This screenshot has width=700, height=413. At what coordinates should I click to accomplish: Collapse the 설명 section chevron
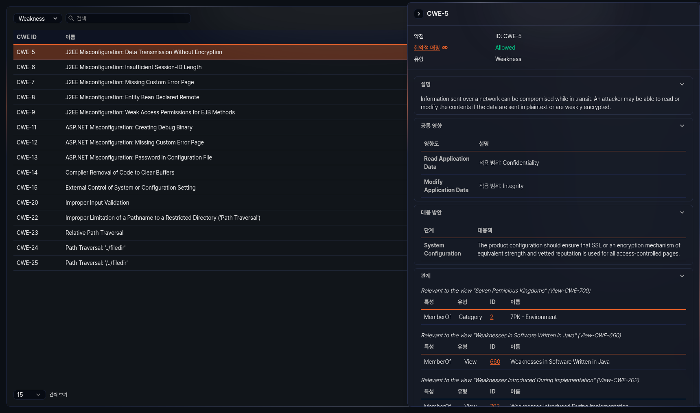click(682, 84)
